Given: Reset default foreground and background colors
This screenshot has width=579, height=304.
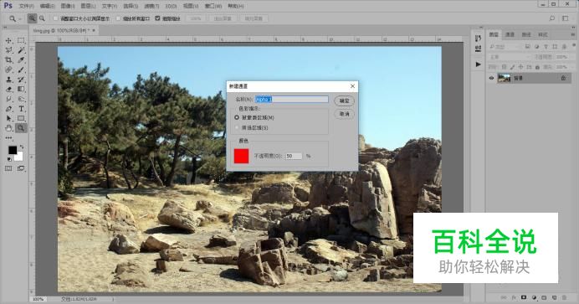Looking at the screenshot, I should (9, 159).
